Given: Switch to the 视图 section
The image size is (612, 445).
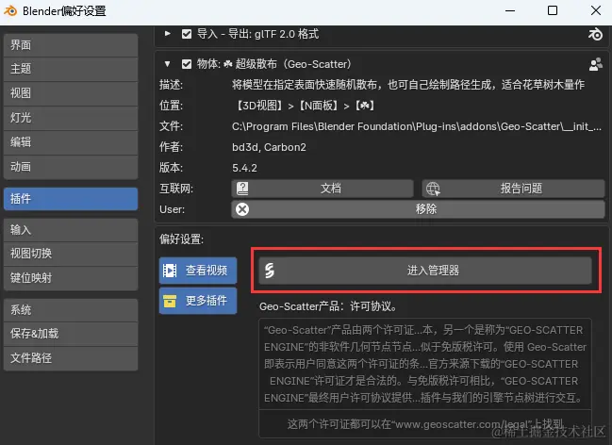Looking at the screenshot, I should point(71,93).
